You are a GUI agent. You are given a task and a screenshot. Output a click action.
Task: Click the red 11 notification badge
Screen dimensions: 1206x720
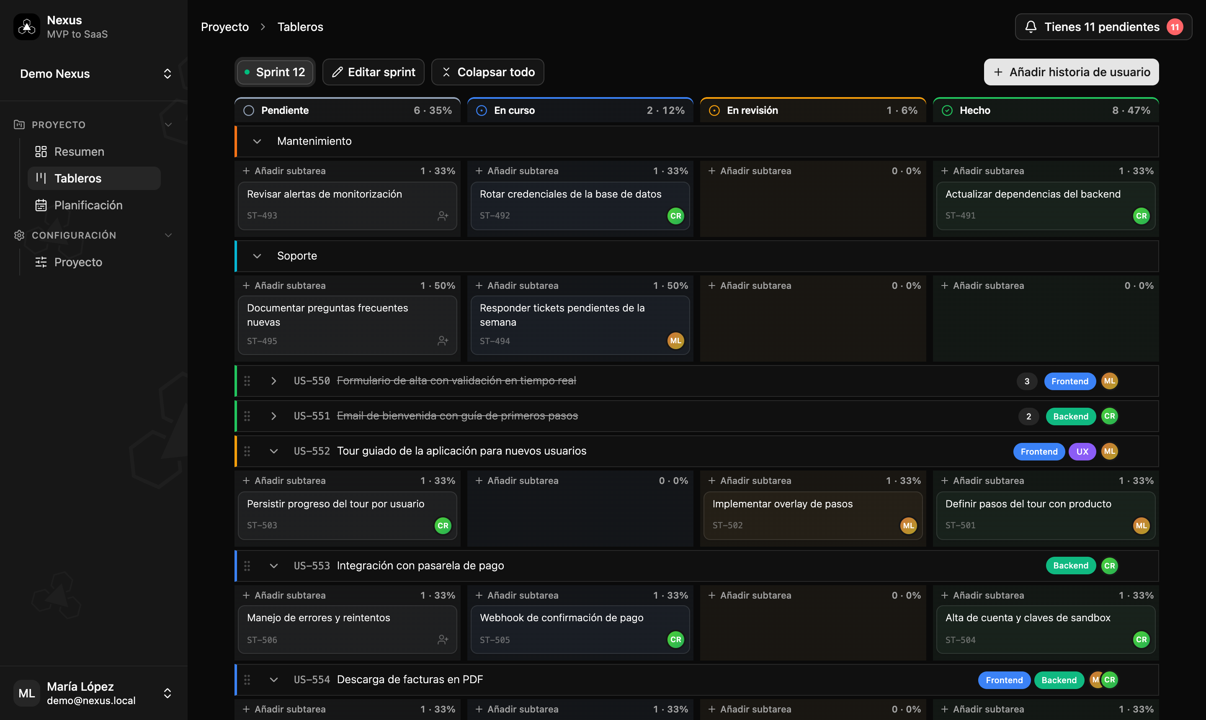1175,27
